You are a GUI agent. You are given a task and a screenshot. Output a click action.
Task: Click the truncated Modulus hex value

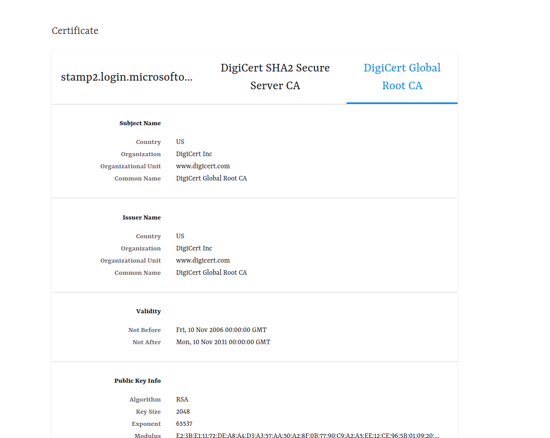pos(307,435)
